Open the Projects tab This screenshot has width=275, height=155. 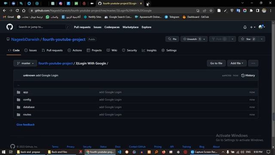(x=94, y=50)
